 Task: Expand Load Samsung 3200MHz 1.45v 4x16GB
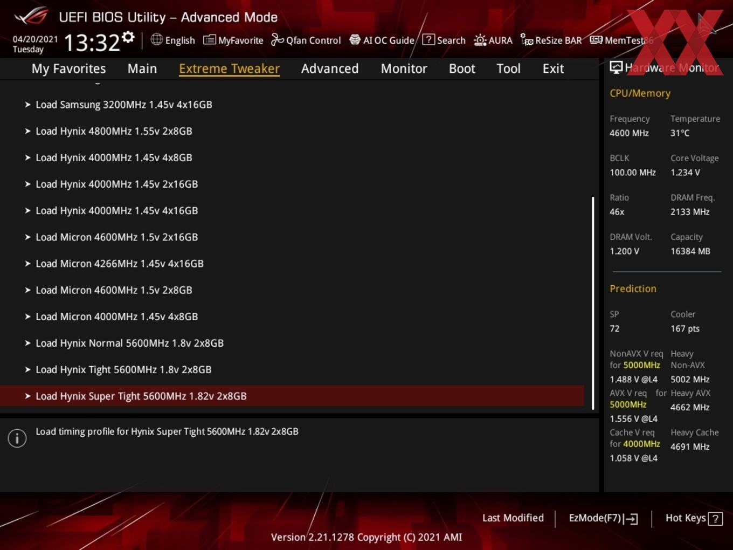[x=292, y=105]
